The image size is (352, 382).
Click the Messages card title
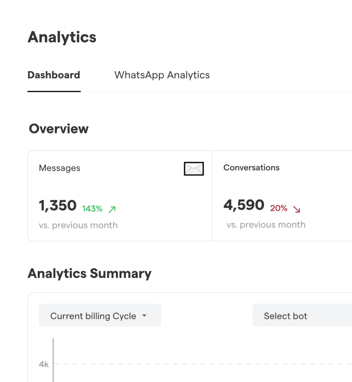[x=59, y=168]
